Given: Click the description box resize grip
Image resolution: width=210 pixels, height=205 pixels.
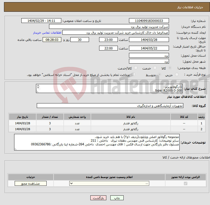Looking at the screenshot, I should pyautogui.click(x=37, y=91).
